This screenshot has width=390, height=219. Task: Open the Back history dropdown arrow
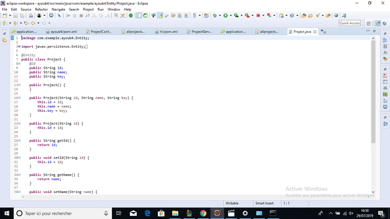(x=38, y=23)
